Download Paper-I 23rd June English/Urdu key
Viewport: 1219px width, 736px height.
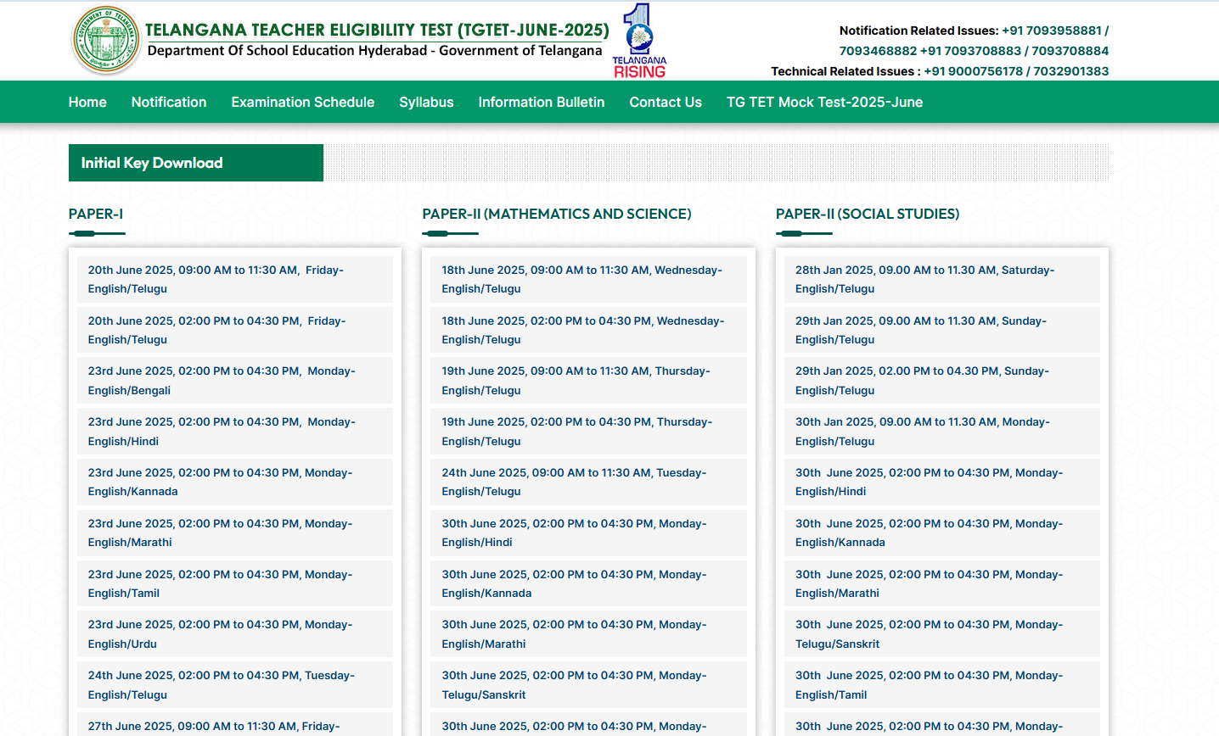pos(235,634)
